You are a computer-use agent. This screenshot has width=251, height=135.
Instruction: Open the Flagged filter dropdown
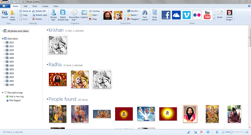(134, 19)
